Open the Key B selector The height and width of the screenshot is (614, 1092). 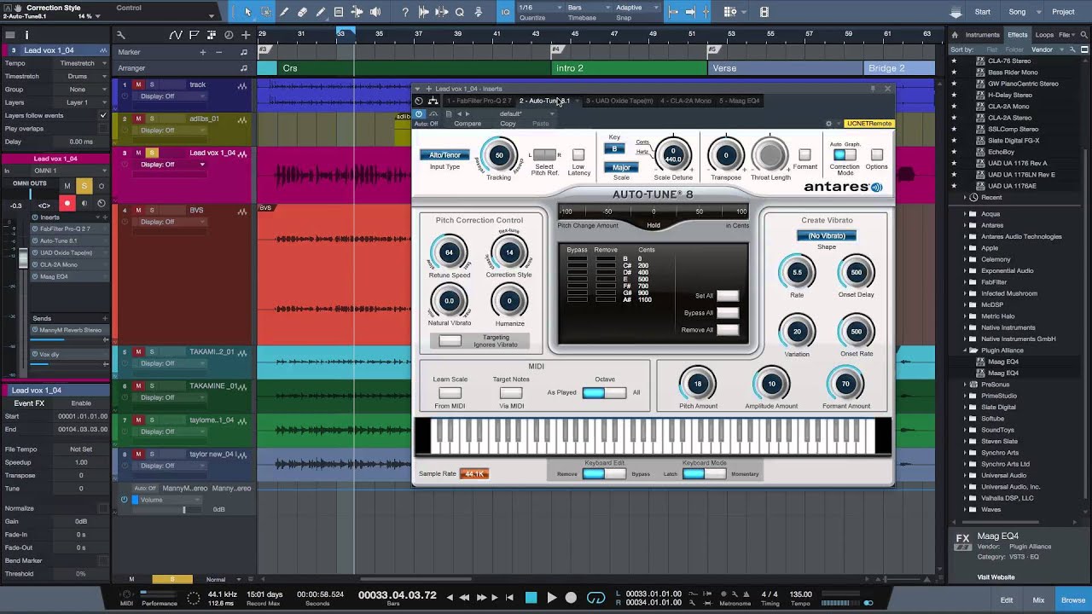click(x=614, y=148)
